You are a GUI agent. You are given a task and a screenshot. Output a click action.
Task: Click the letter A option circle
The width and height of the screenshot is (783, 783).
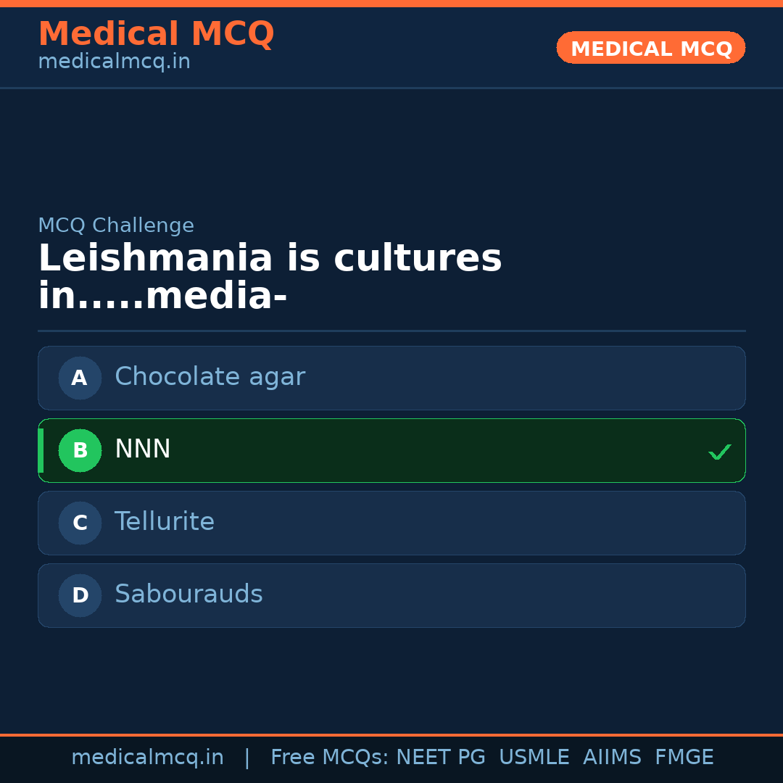click(x=80, y=378)
